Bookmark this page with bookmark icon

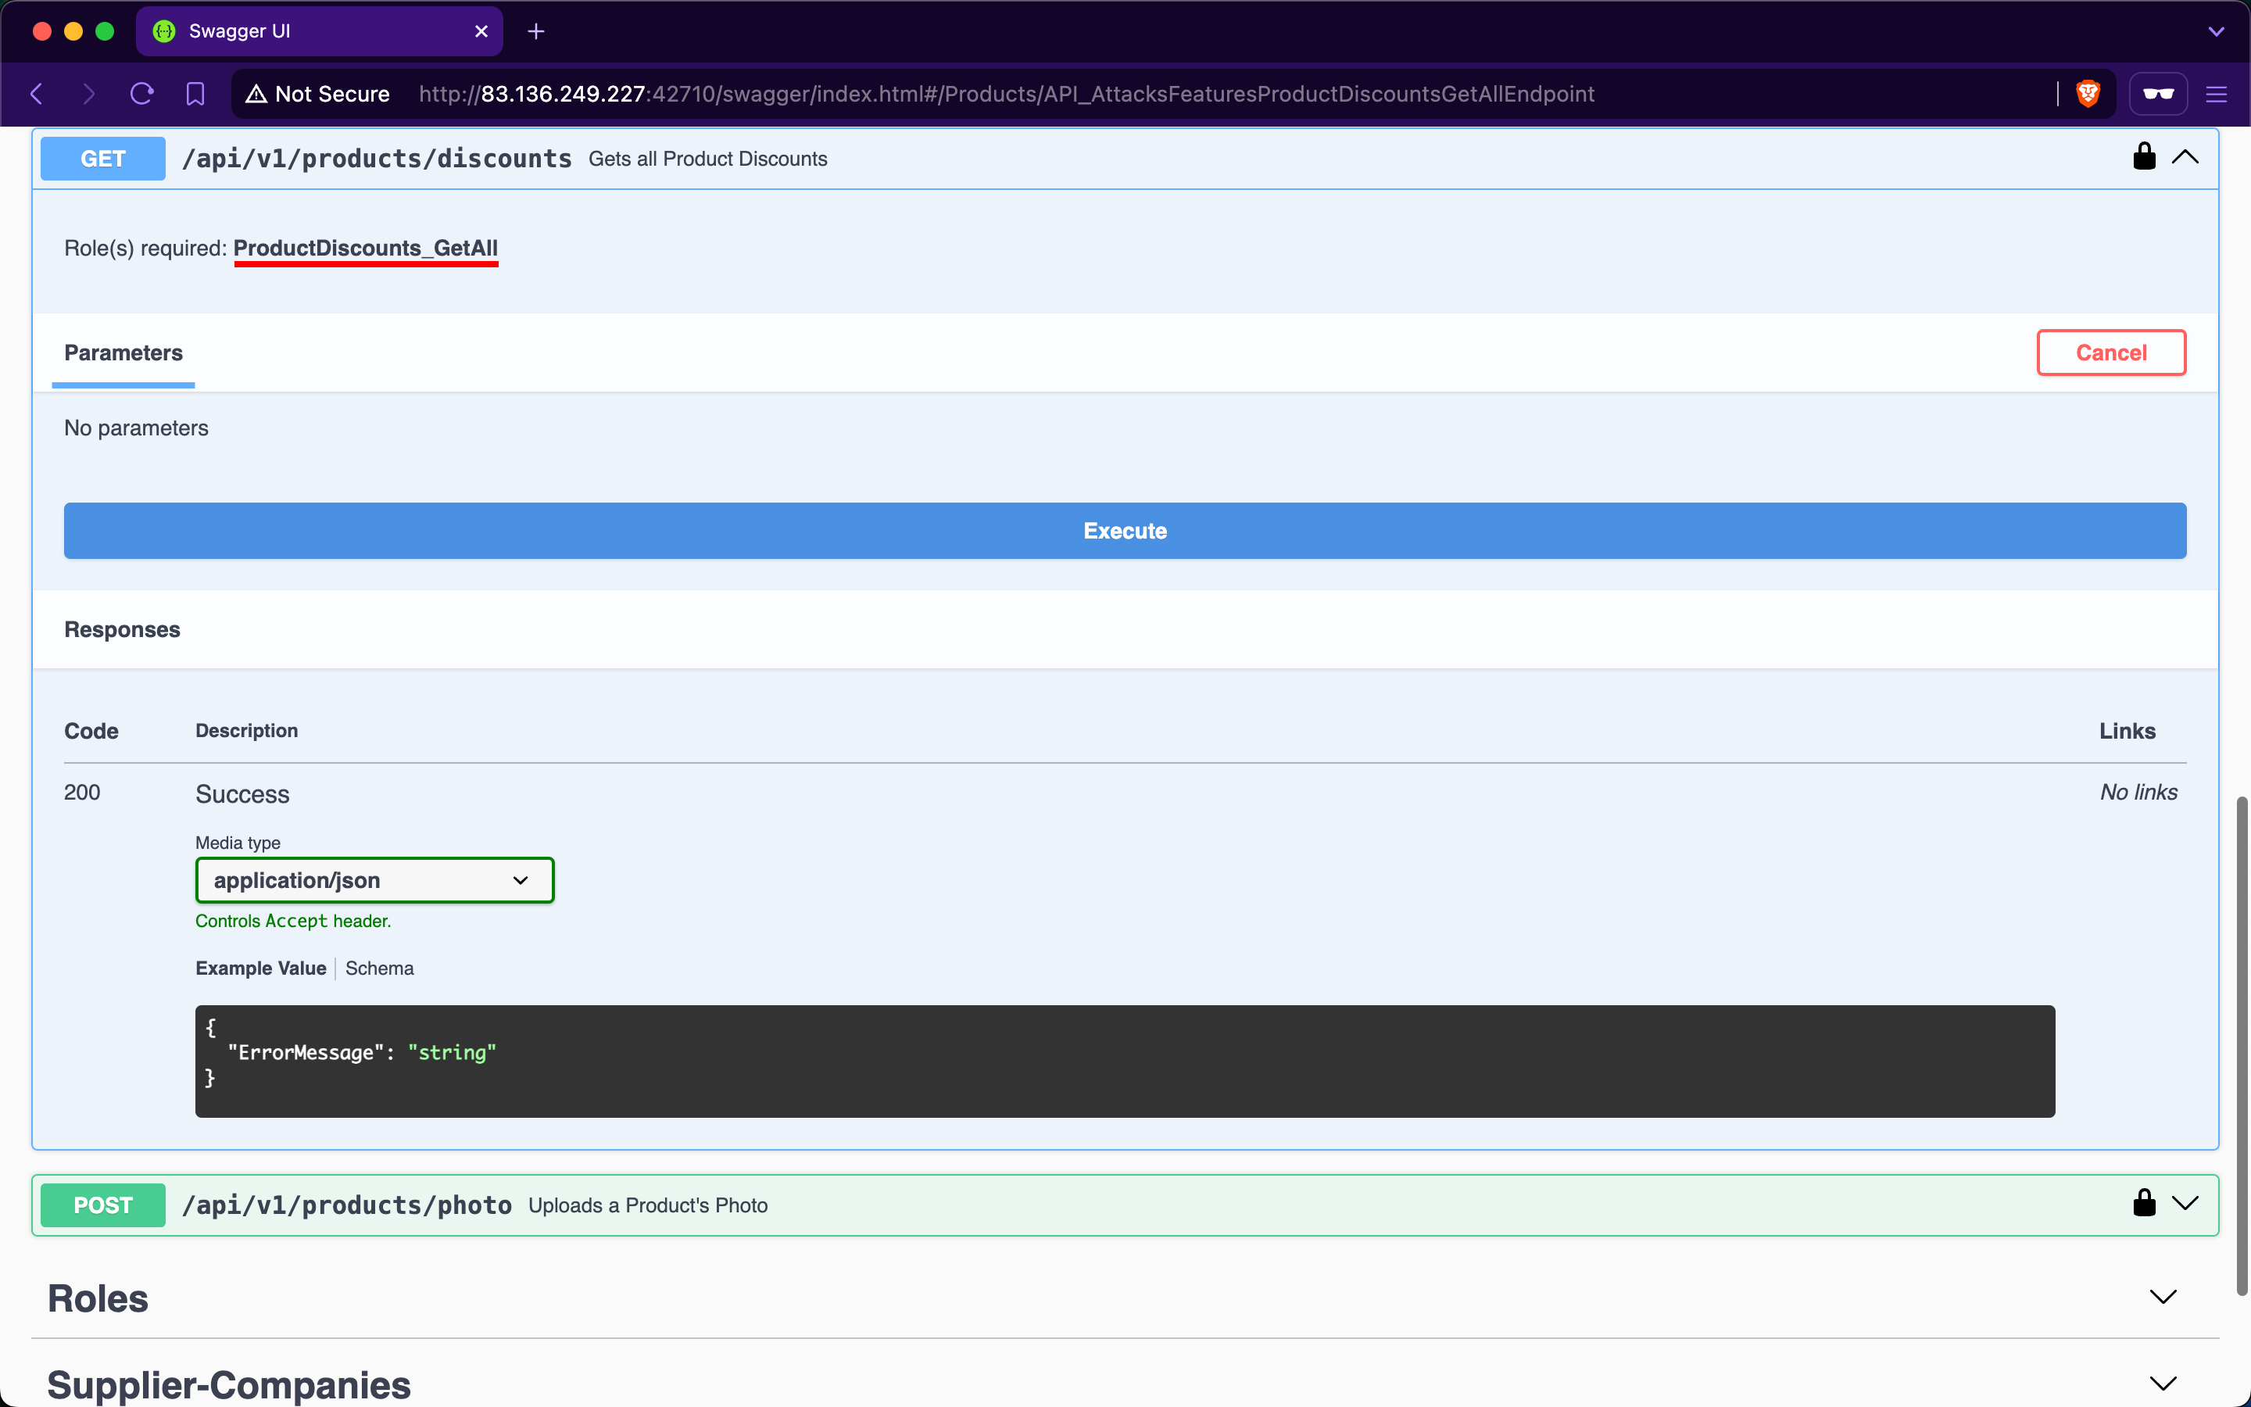click(195, 94)
